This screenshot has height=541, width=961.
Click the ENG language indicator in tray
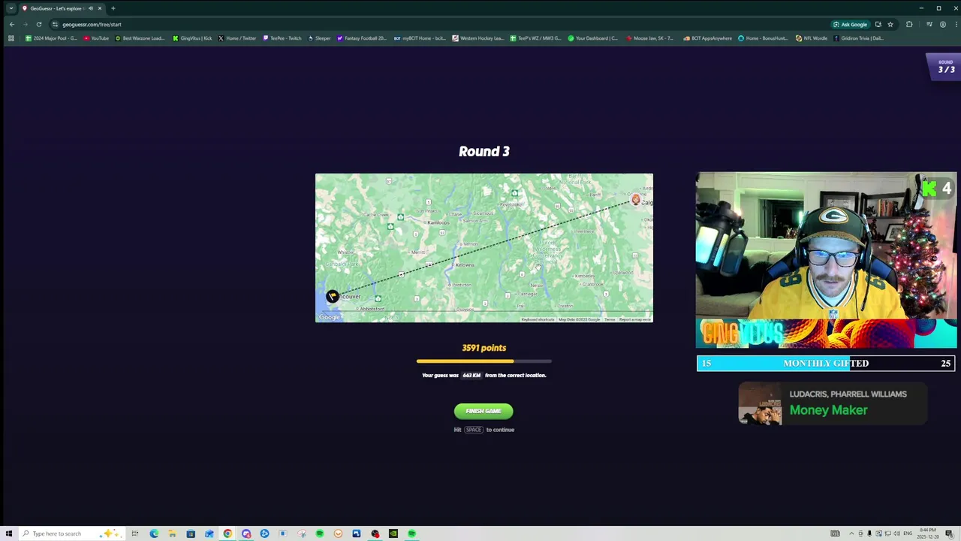tap(908, 533)
